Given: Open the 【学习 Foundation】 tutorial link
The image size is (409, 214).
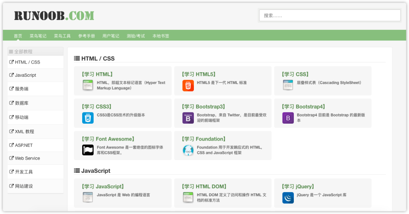Looking at the screenshot, I should [x=203, y=139].
